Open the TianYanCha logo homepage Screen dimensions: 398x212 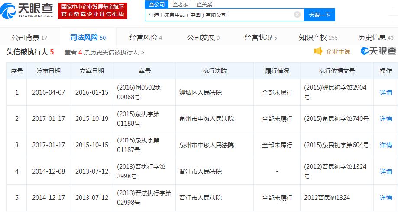(26, 10)
